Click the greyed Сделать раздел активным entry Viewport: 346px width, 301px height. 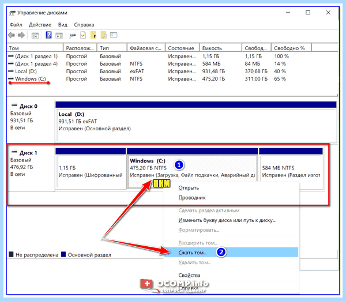pyautogui.click(x=231, y=210)
